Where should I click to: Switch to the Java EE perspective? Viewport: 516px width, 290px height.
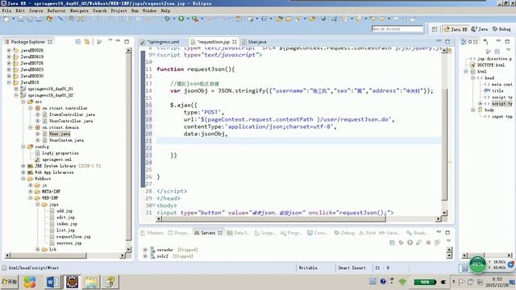pyautogui.click(x=456, y=29)
